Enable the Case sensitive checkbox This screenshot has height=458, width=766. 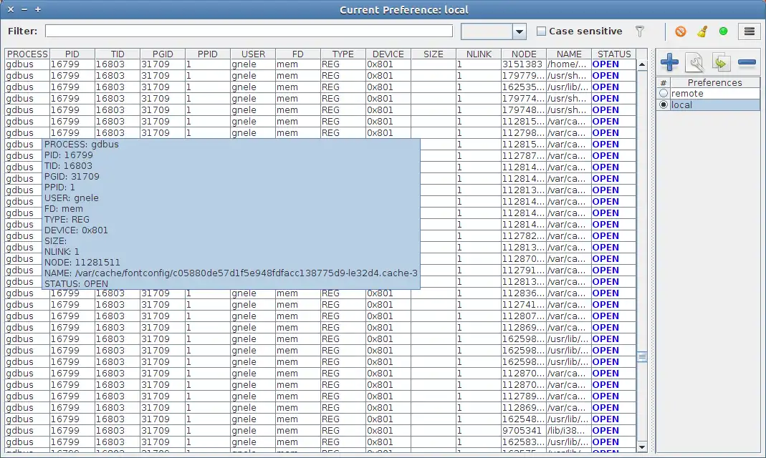pyautogui.click(x=541, y=31)
